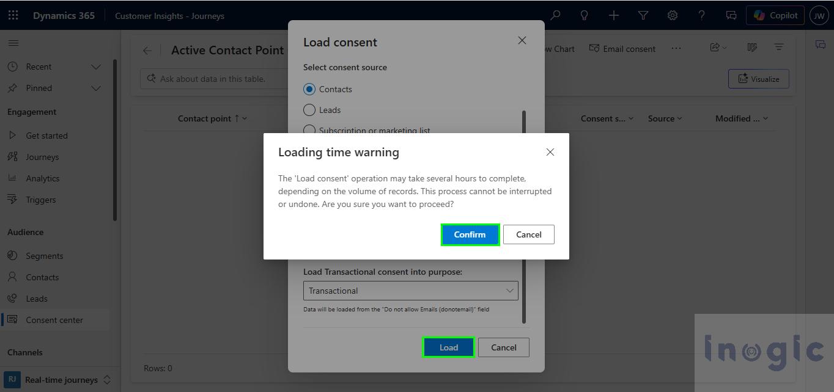Collapse the sidebar with the hamburger icon
Screen dimensions: 834x392
(x=13, y=43)
